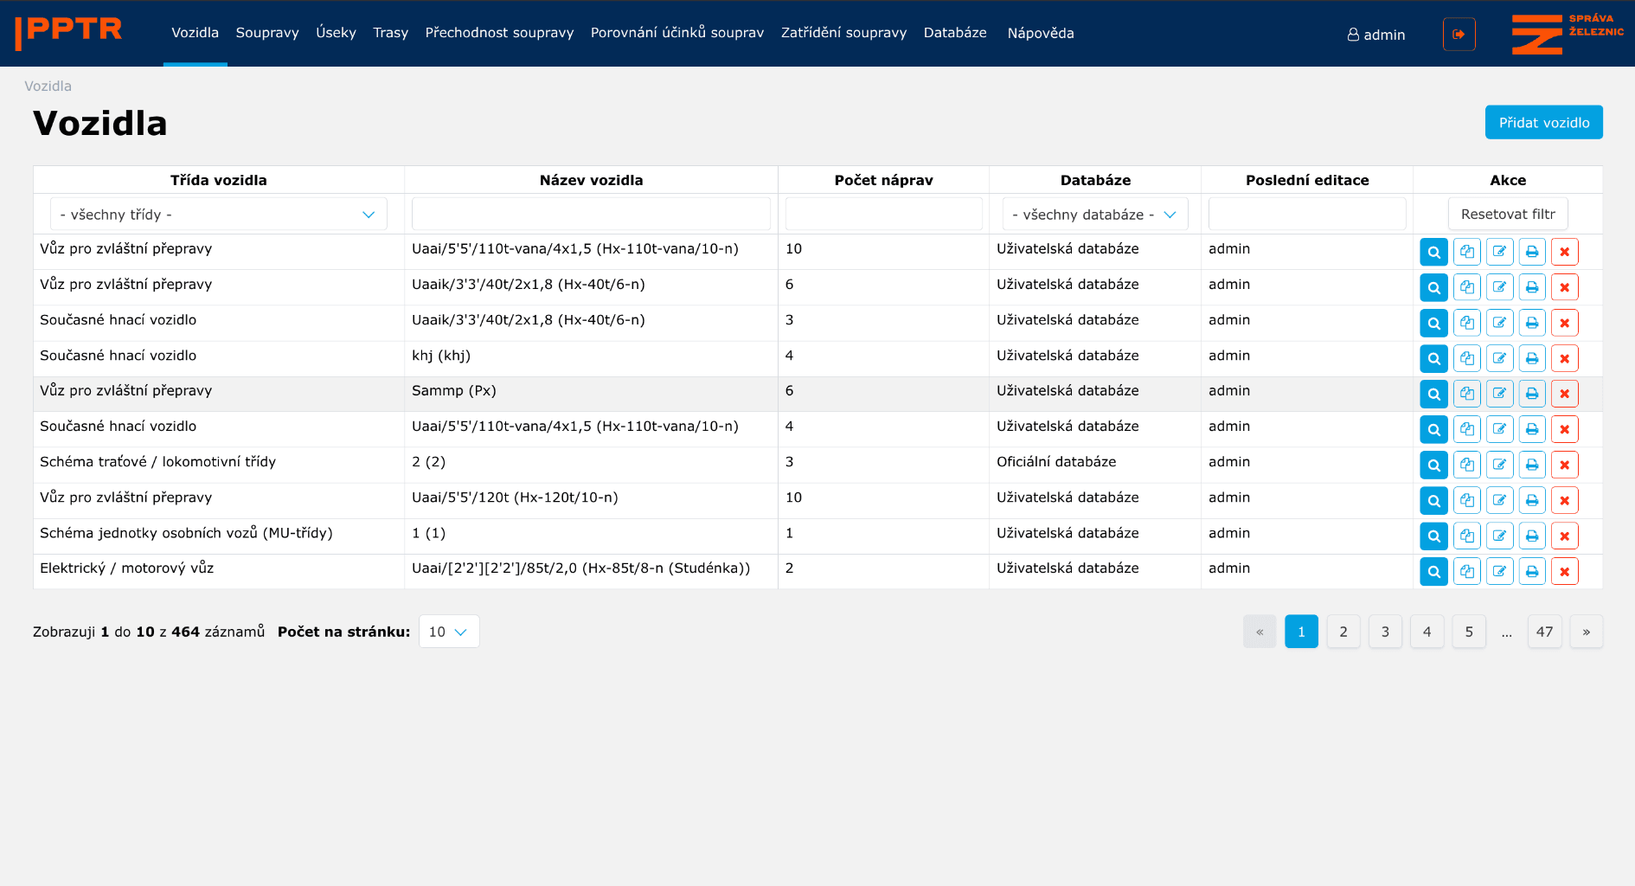Change the rows per page dropdown
Image resolution: width=1635 pixels, height=886 pixels.
[x=448, y=632]
